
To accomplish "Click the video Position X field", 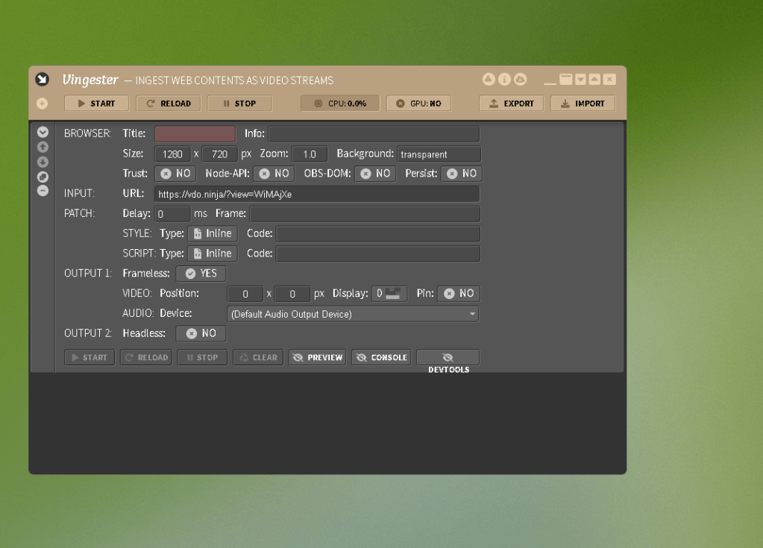I will click(x=245, y=294).
